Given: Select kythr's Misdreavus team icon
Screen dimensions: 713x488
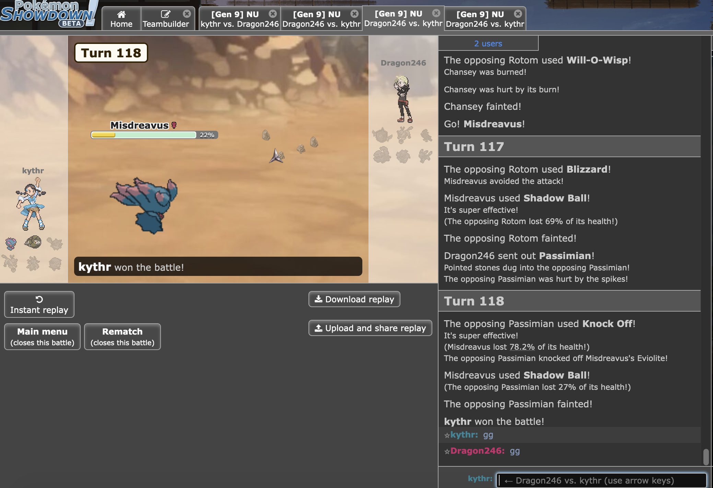Looking at the screenshot, I should click(x=11, y=243).
